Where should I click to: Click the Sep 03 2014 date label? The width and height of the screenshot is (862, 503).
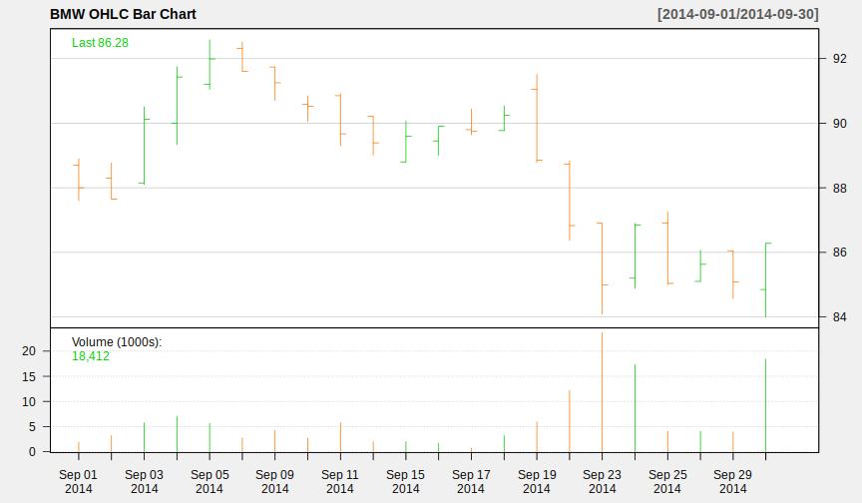point(144,482)
